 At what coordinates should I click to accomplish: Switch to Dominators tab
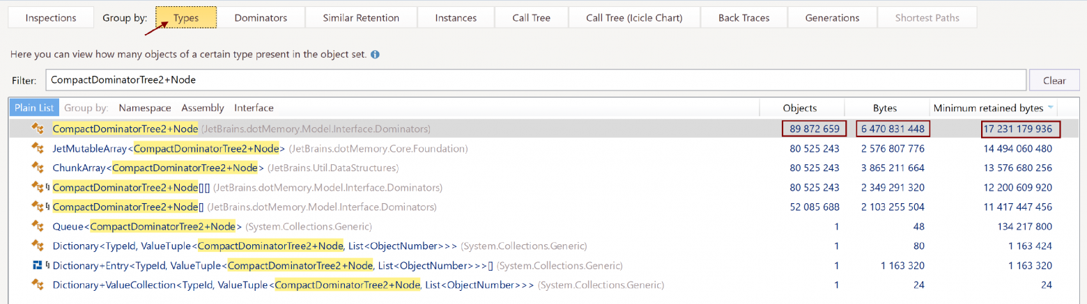point(261,17)
